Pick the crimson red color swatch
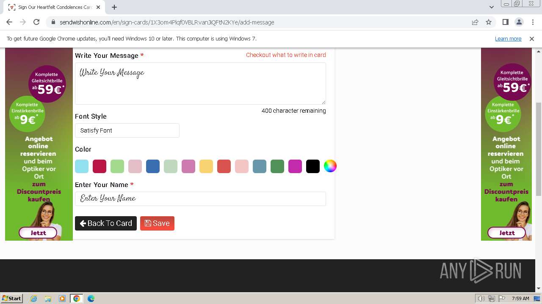Screen dimensions: 542x304 100,166
